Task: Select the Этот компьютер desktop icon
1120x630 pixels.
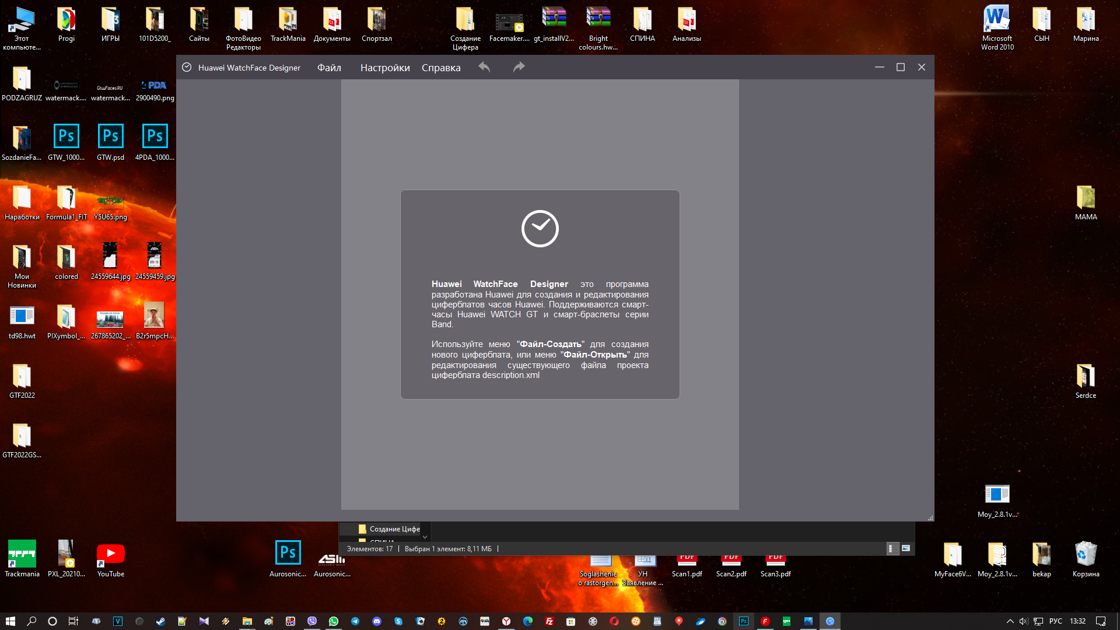Action: pos(22,28)
